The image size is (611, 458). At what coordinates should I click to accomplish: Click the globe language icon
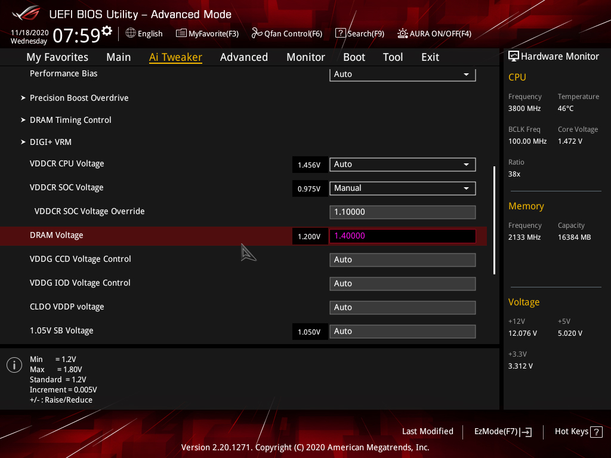[x=131, y=33]
